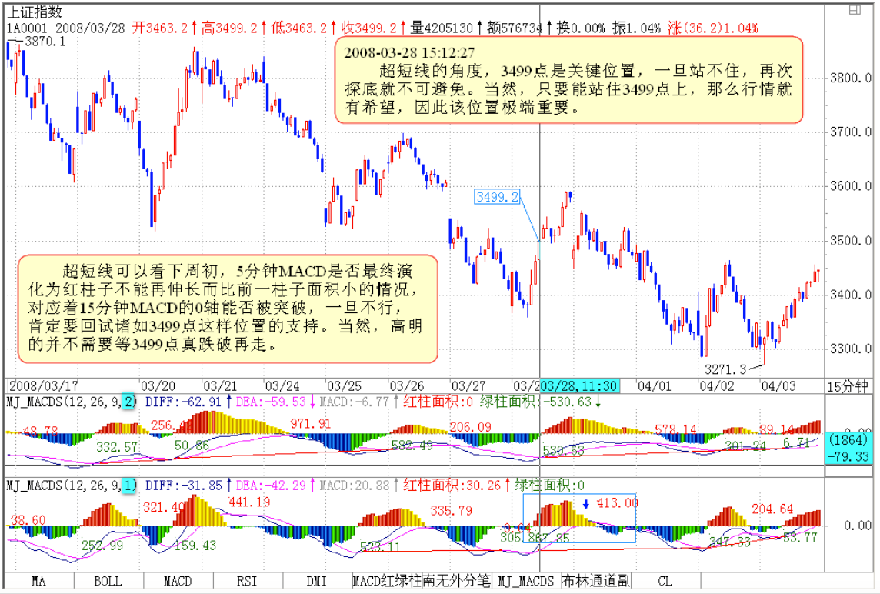Click the change value 涨(36.2)1.04%

pos(713,28)
